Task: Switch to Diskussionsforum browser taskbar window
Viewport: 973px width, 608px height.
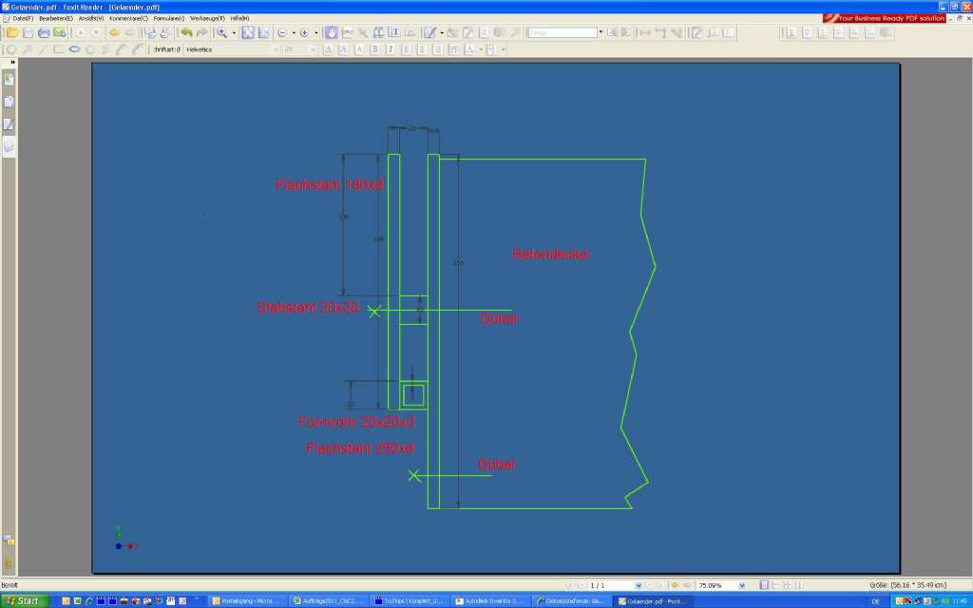Action: point(572,601)
